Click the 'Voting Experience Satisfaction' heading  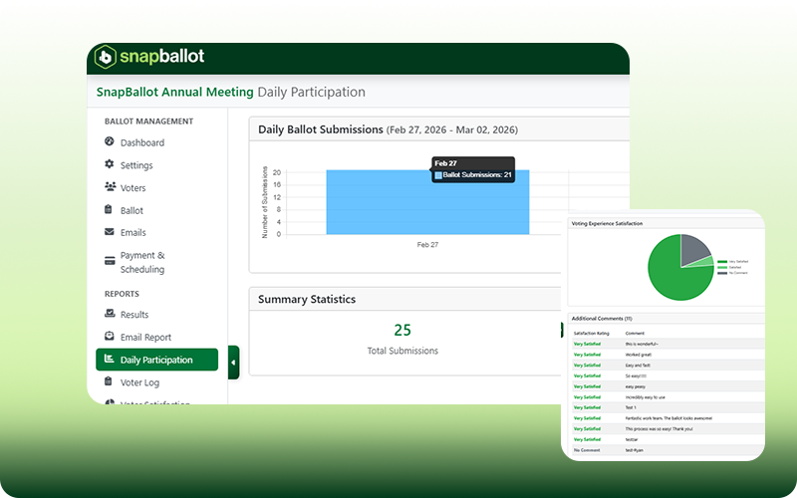coord(607,223)
